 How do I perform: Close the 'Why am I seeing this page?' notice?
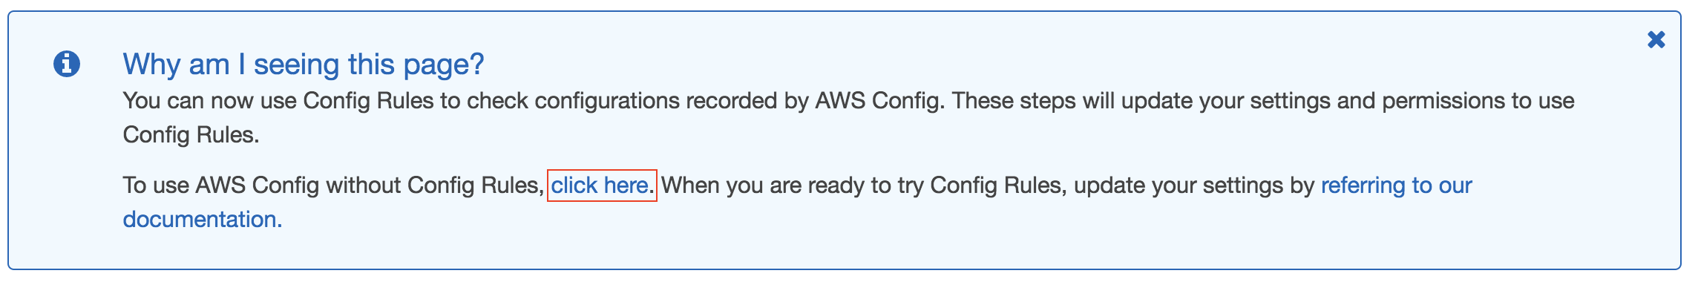point(1656,39)
